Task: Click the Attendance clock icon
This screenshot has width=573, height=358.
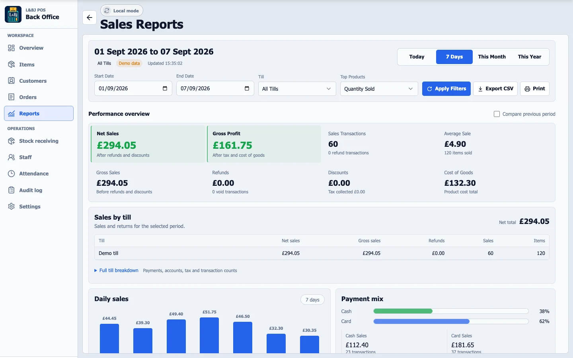Action: click(11, 173)
